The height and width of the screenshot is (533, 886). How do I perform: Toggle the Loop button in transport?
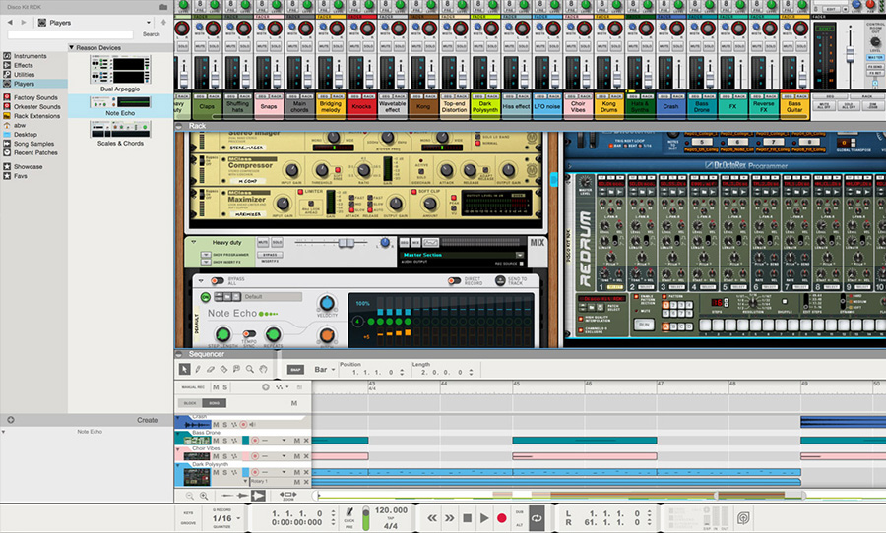(537, 517)
